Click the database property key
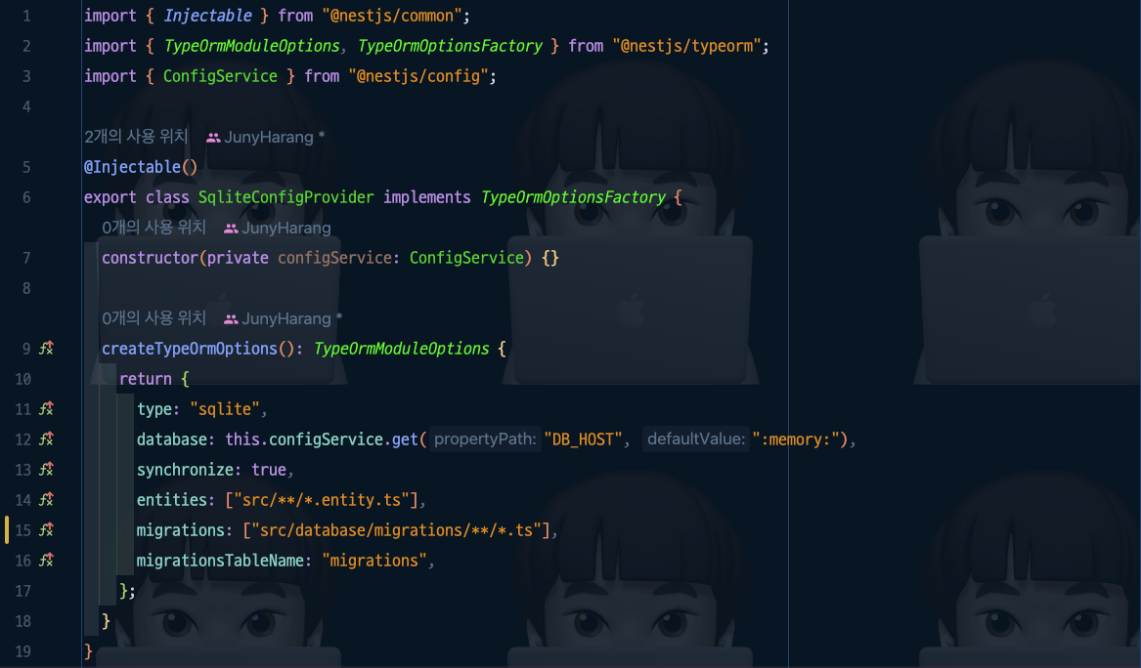The image size is (1141, 668). tap(172, 439)
